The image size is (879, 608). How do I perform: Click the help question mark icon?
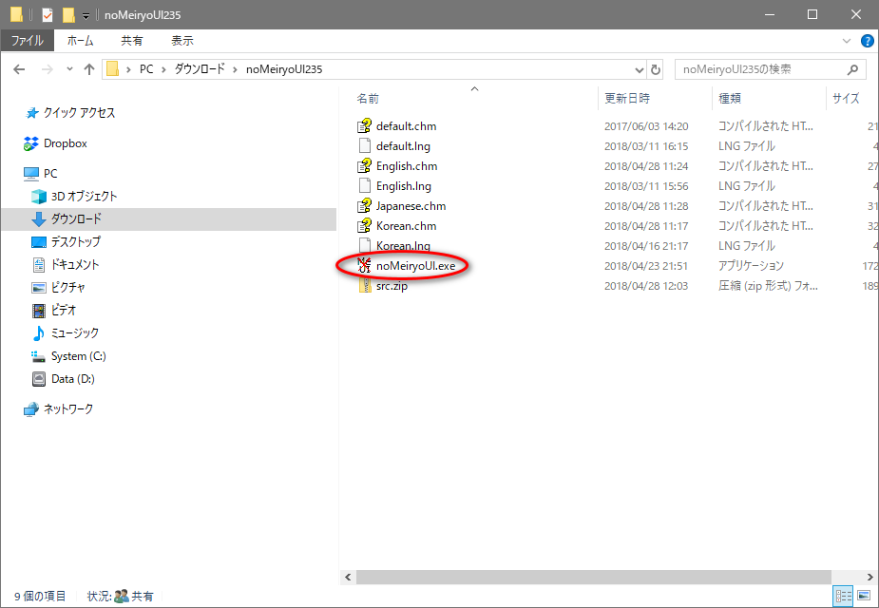pyautogui.click(x=867, y=41)
